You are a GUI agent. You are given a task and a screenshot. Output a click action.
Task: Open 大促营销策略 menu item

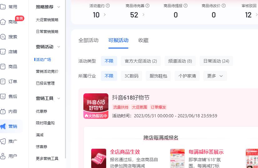[x=47, y=20]
